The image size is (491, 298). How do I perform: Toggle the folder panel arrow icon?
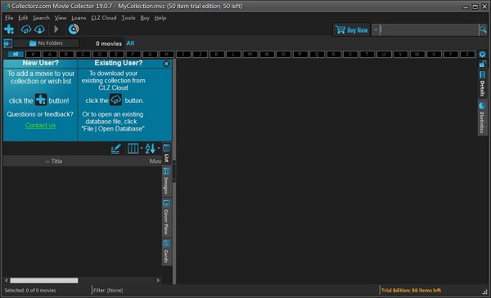tap(8, 43)
